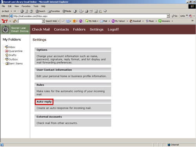Image resolution: width=196 pixels, height=147 pixels.
Task: Click the Back navigation button
Action: 5,11
